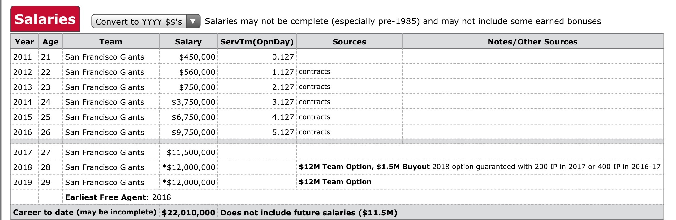
Task: Sort by the Age column header
Action: [x=50, y=42]
